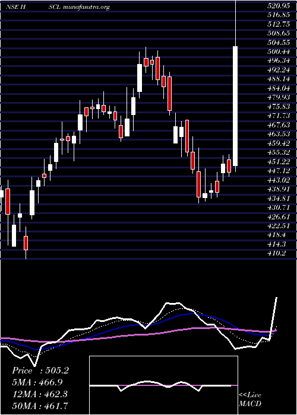Image resolution: width=297 pixels, height=415 pixels.
Task: Click the 410.2 lowest price label
Action: pos(277,253)
